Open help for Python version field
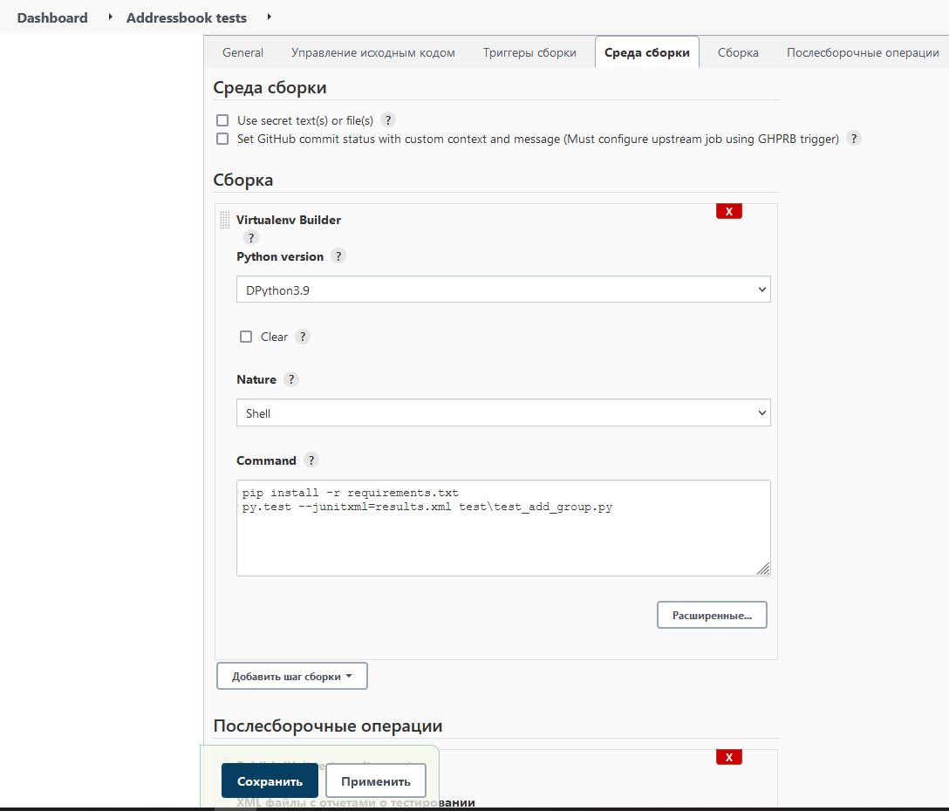 [x=338, y=256]
